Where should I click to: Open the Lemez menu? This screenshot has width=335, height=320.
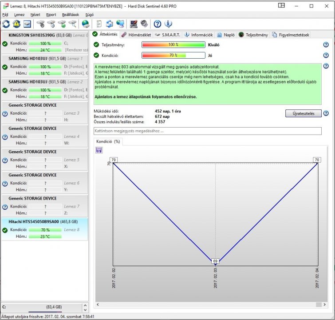point(19,14)
